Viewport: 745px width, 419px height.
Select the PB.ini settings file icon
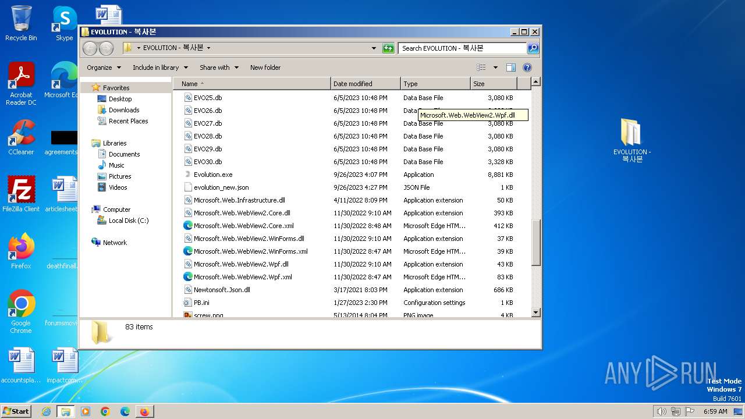[188, 303]
